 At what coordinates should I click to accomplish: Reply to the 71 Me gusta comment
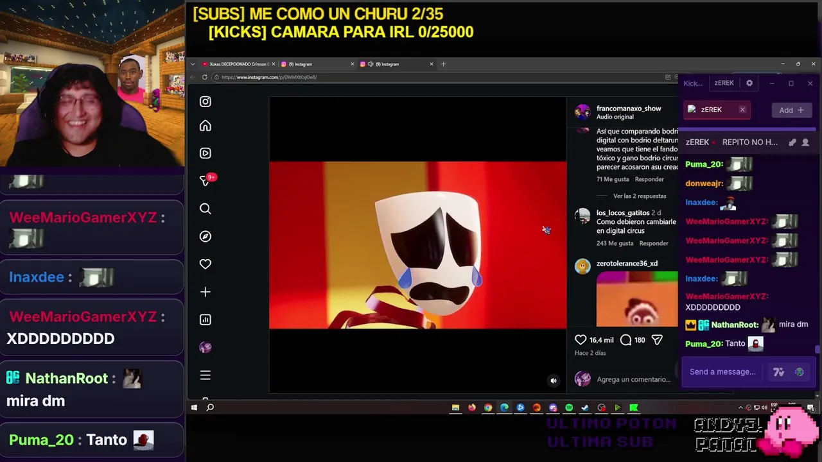[x=649, y=180]
